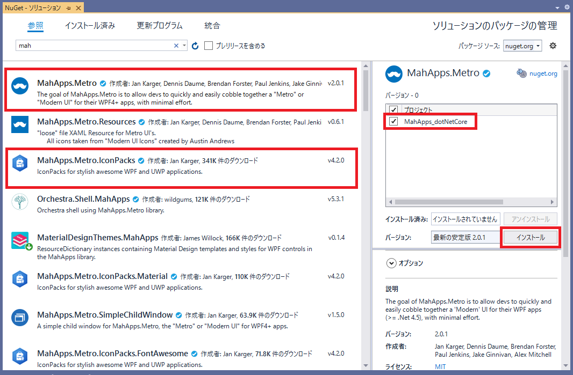Screen dimensions: 573x375
Task: Click the プロジェクト column header
Action: pyautogui.click(x=418, y=110)
